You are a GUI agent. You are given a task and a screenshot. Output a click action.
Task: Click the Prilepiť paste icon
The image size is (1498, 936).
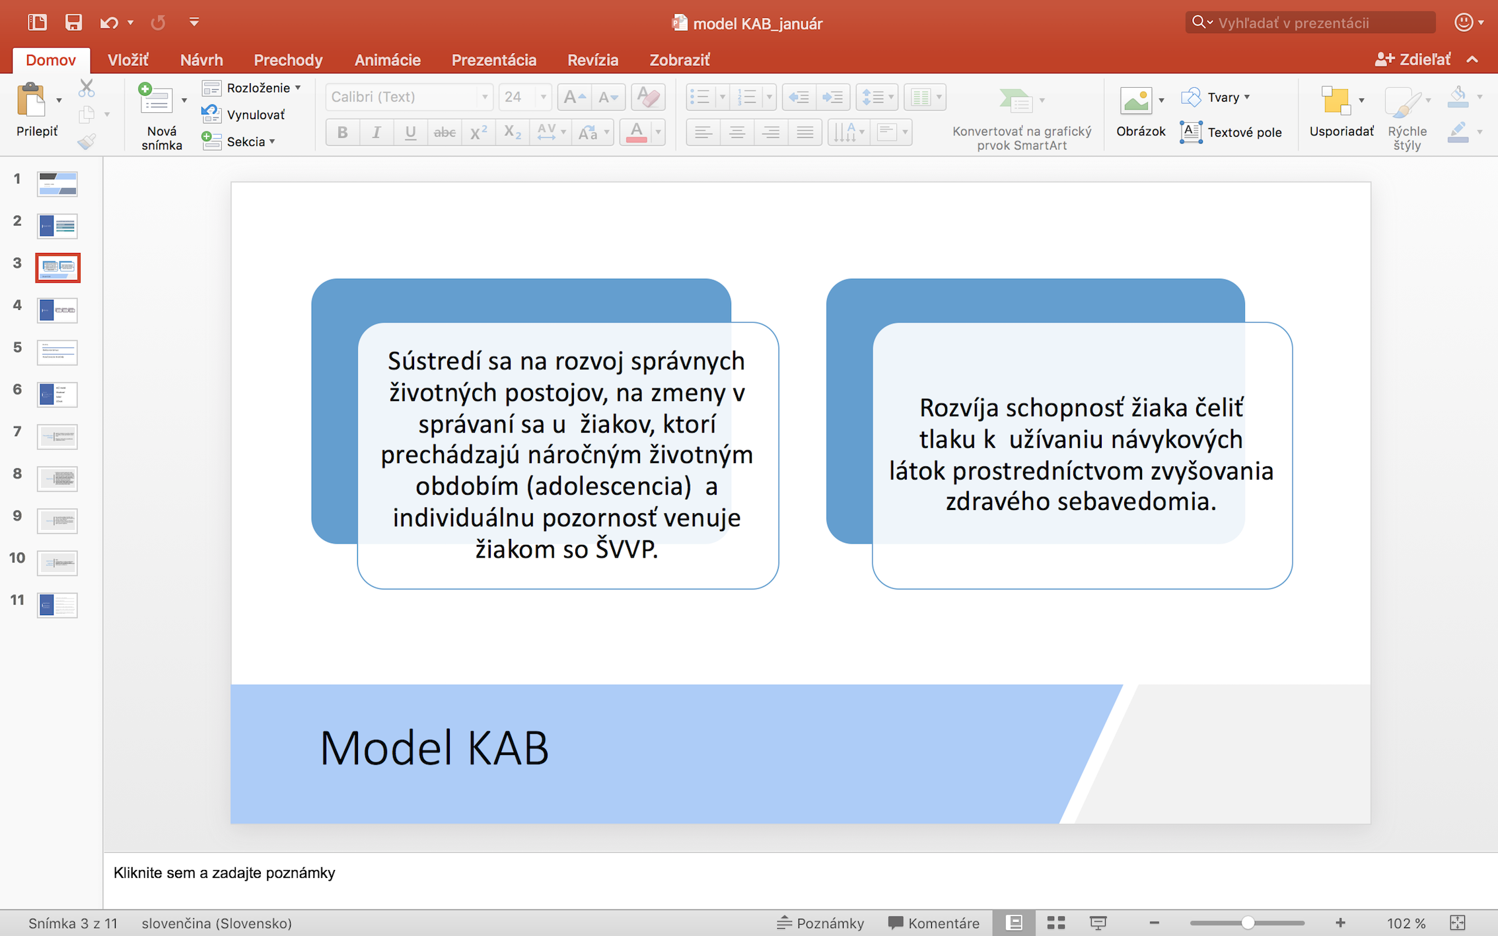click(31, 100)
